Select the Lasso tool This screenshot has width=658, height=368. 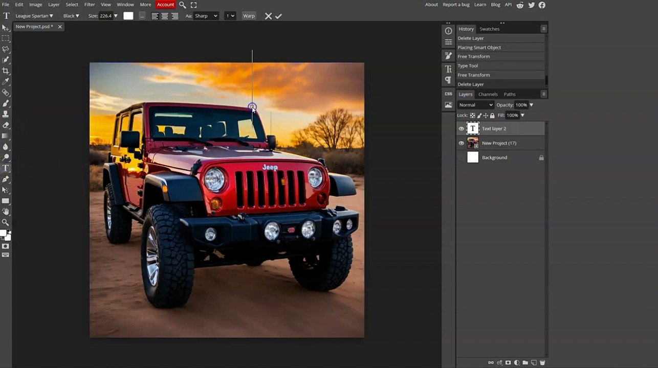[6, 49]
